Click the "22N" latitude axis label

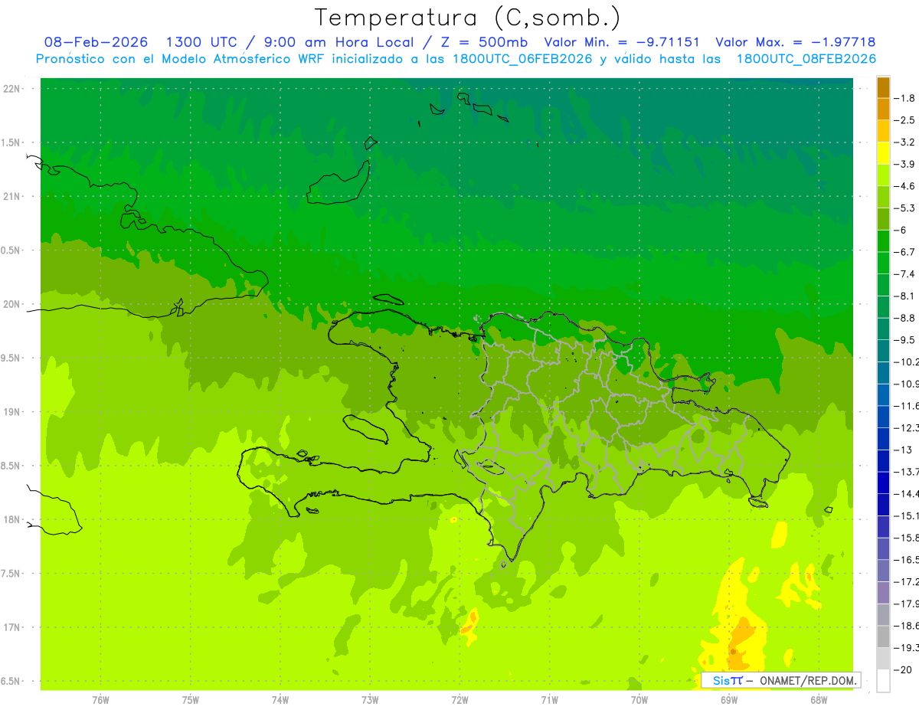coord(11,89)
